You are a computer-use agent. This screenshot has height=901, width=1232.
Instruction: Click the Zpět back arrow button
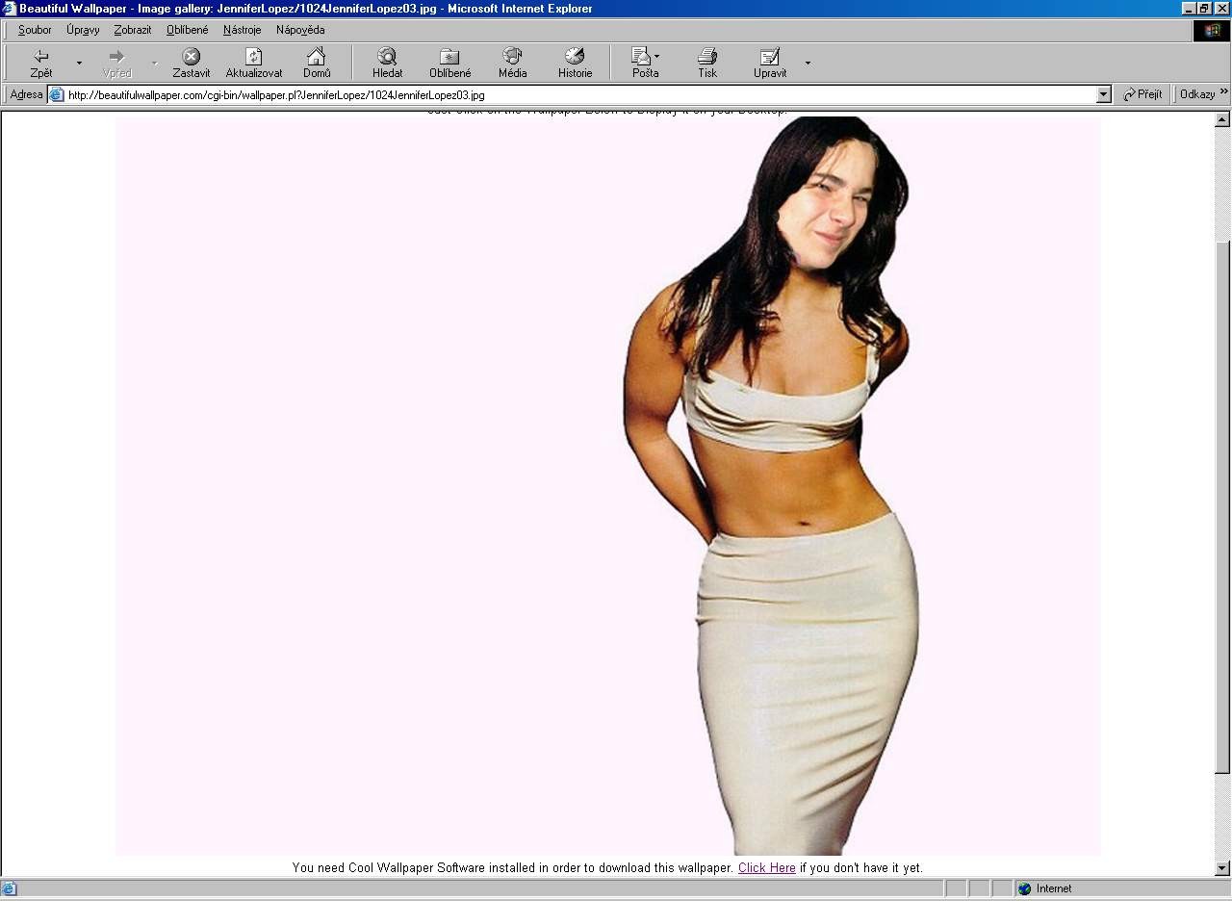[x=41, y=63]
